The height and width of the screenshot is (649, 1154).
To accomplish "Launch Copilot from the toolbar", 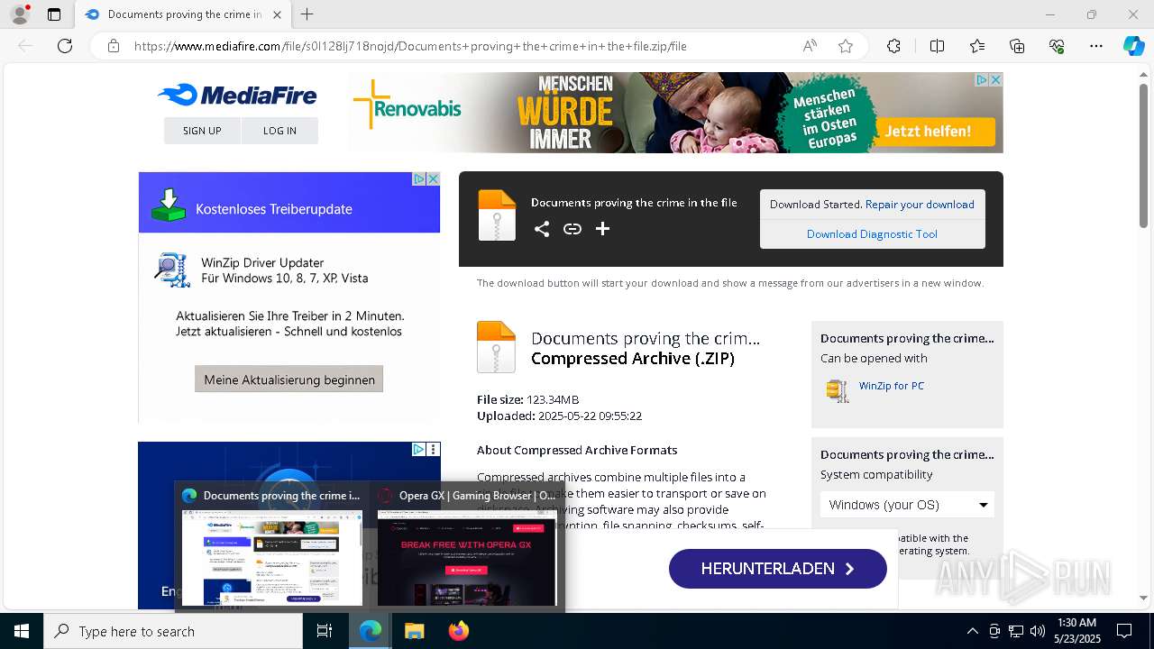I will coord(1133,46).
